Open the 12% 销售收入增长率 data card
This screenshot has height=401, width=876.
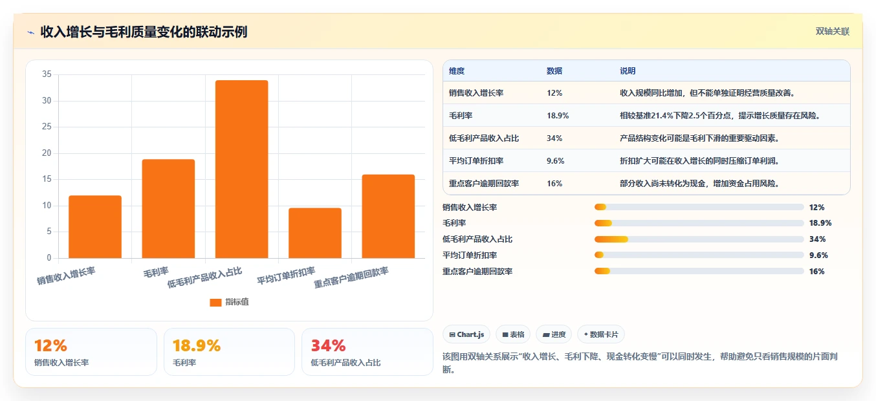pos(91,352)
